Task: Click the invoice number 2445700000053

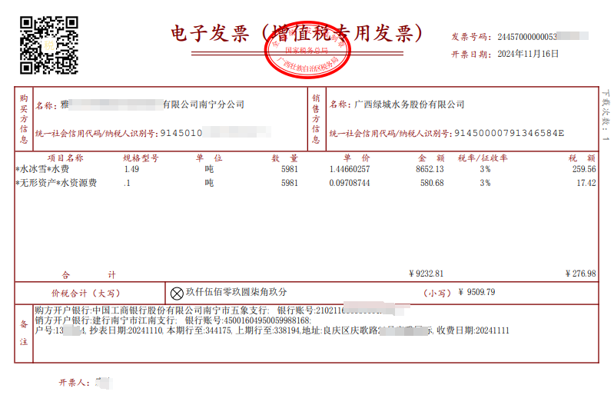Action: (x=527, y=37)
